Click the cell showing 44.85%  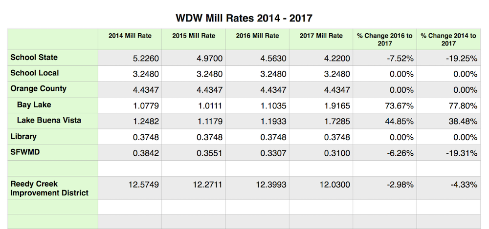(x=384, y=121)
